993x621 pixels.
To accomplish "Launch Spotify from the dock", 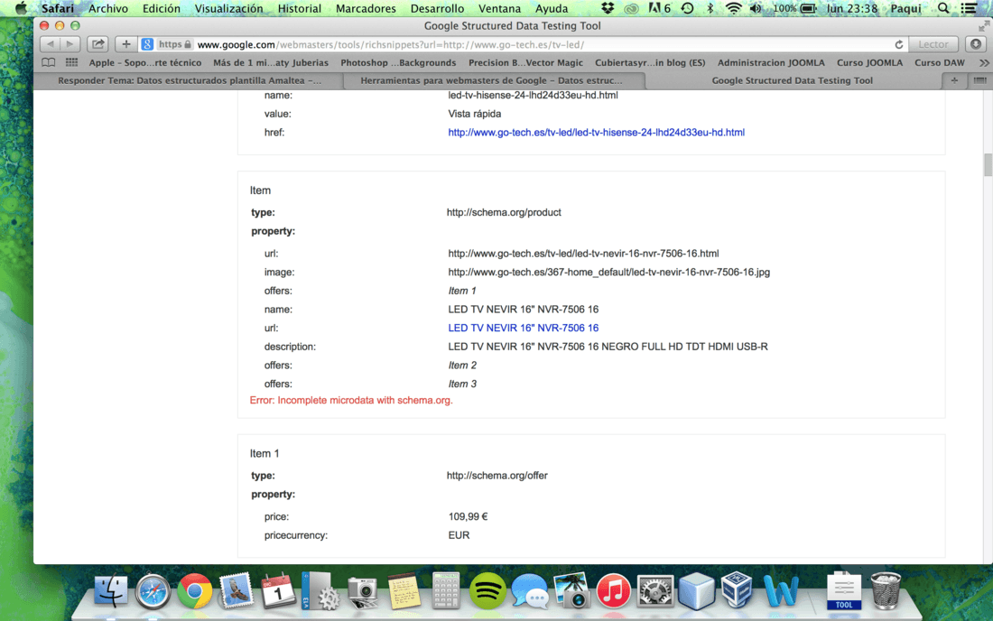I will pyautogui.click(x=487, y=591).
